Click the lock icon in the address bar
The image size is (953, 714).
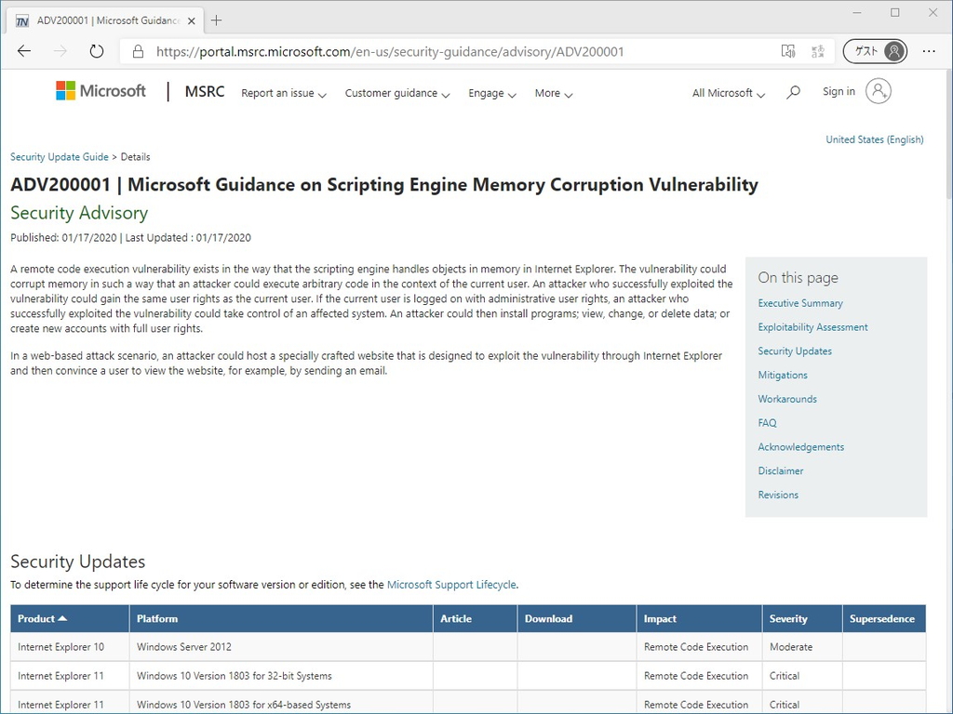click(137, 51)
